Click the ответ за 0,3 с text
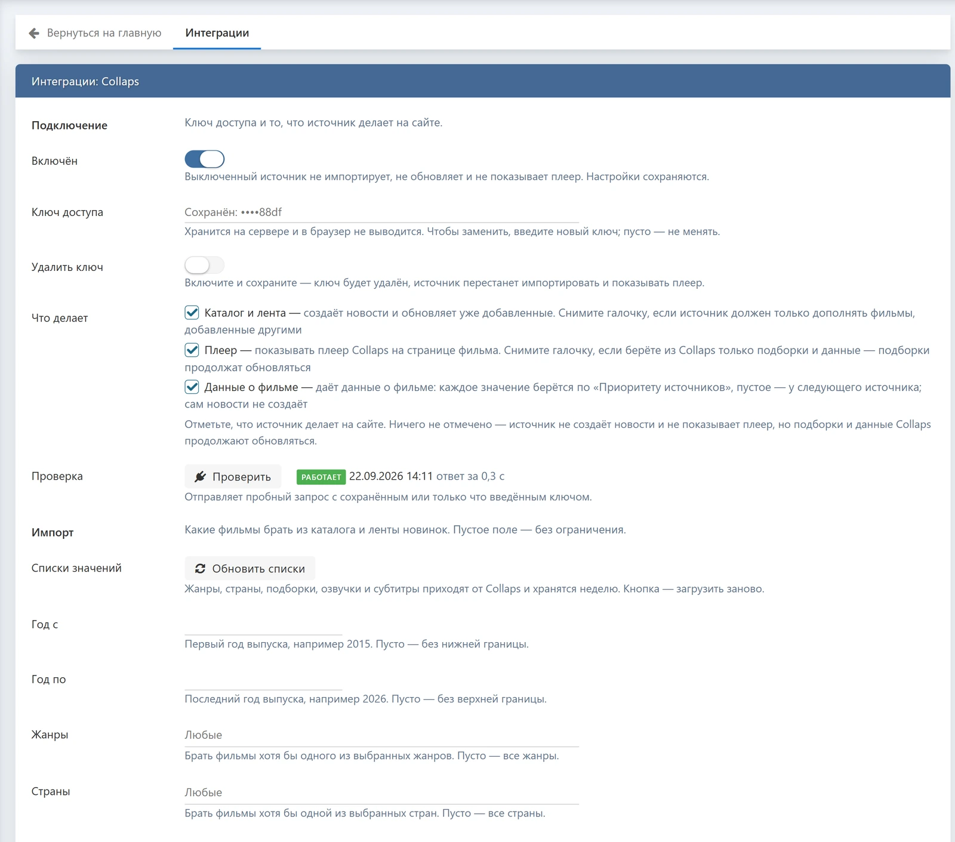 click(470, 476)
